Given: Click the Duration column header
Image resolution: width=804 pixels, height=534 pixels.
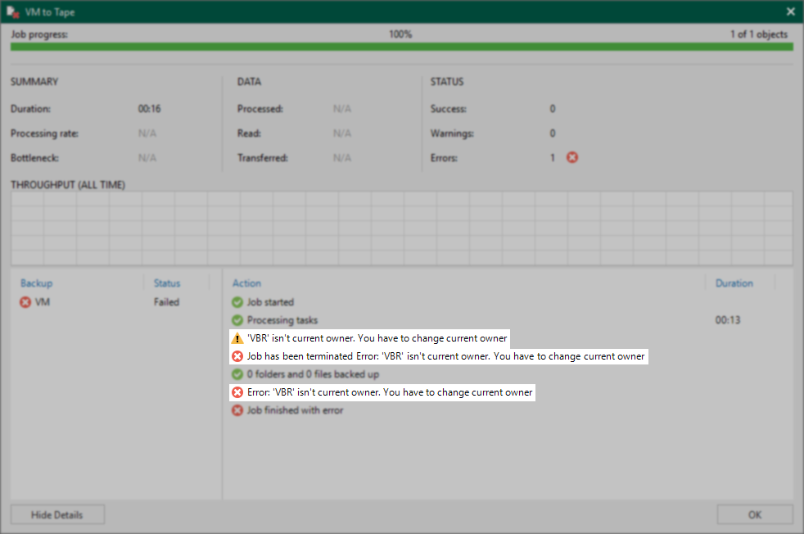Looking at the screenshot, I should [734, 283].
